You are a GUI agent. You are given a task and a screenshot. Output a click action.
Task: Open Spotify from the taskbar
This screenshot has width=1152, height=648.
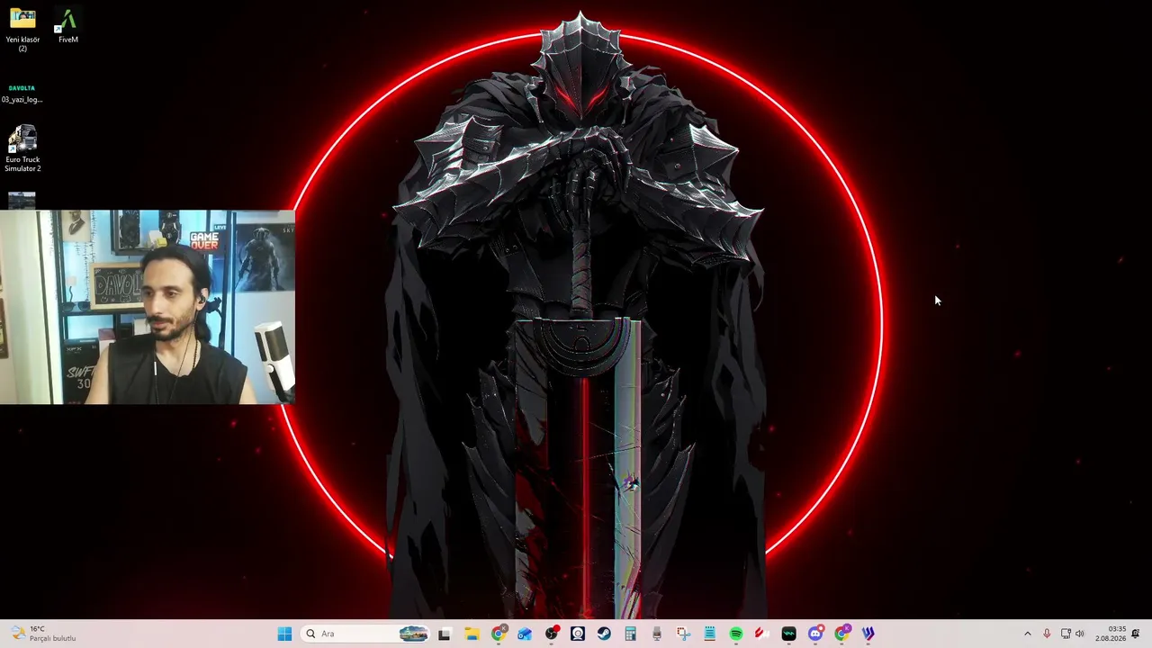[736, 634]
